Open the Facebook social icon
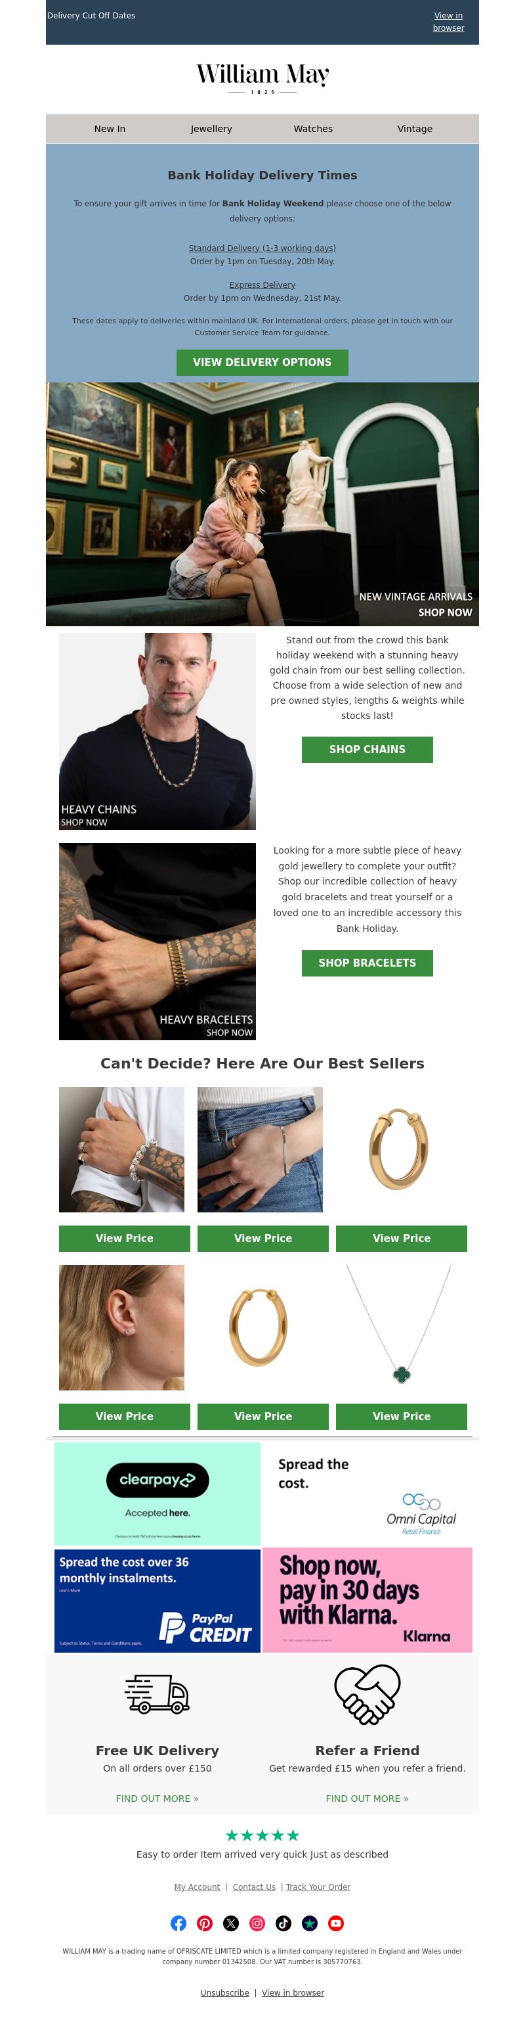The height and width of the screenshot is (2020, 525). point(178,1923)
